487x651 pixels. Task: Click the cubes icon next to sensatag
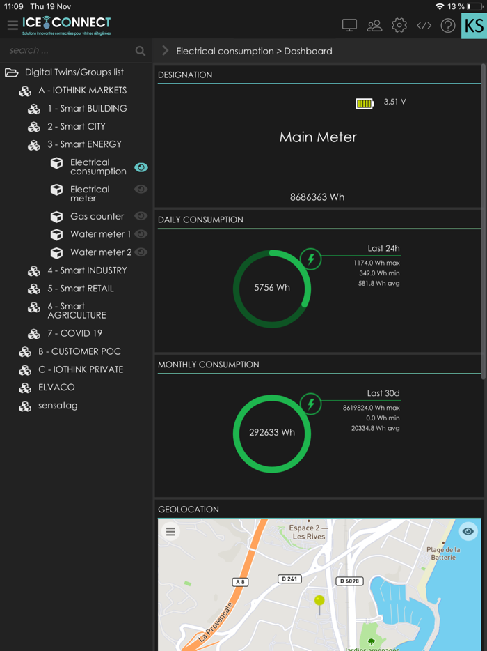click(25, 406)
